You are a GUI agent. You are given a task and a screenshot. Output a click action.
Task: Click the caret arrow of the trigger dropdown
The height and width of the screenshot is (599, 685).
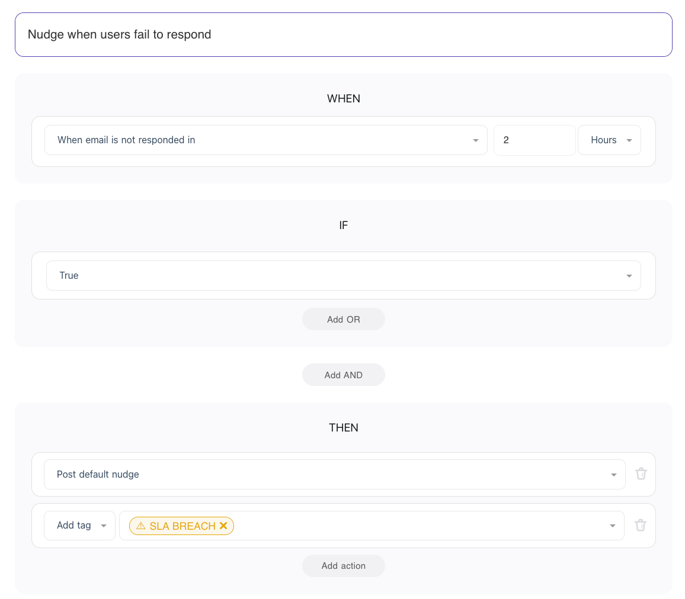point(475,141)
